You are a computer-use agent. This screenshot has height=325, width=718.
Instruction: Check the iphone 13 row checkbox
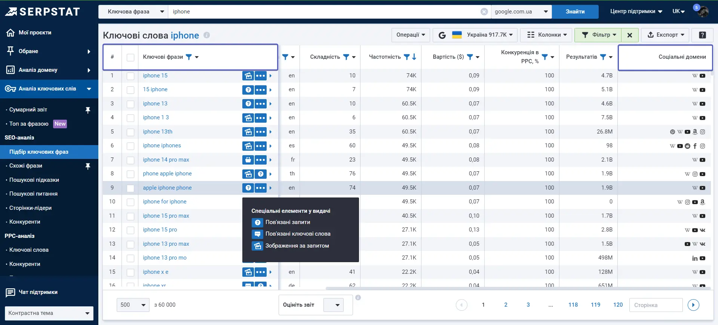coord(131,104)
